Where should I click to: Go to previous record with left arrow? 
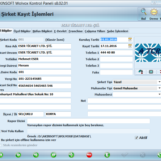(18, 155)
